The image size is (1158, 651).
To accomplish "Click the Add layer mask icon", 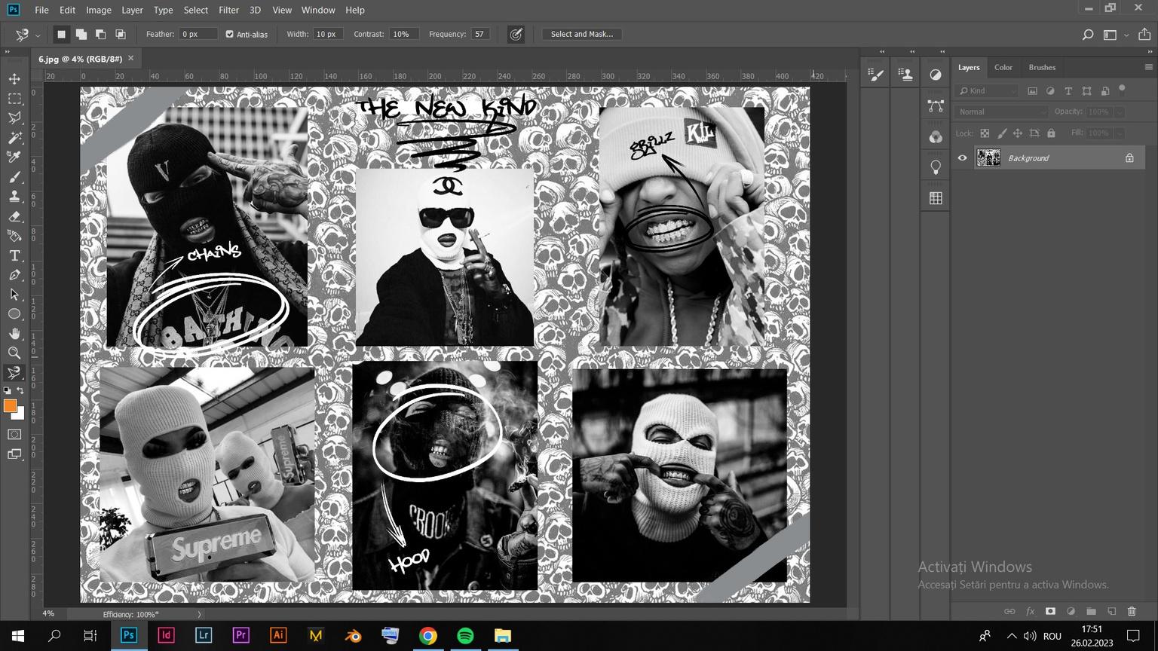I will coord(1050,611).
